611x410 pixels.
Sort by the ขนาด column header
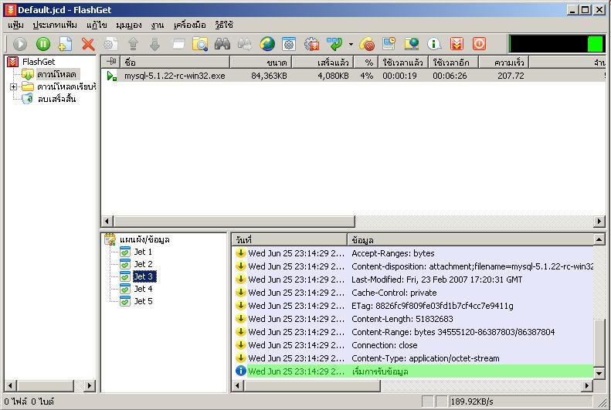point(260,63)
